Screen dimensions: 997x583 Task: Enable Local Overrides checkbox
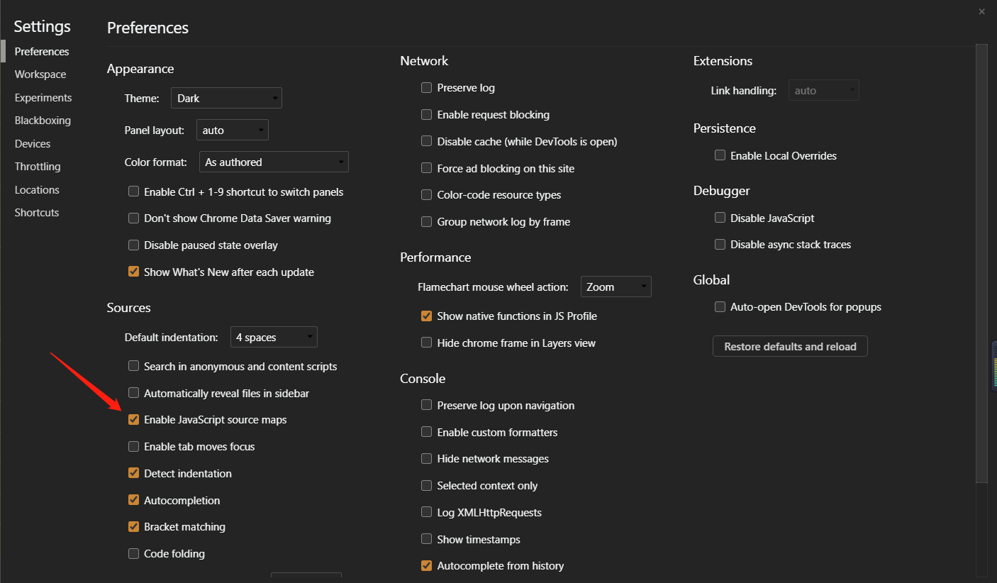click(720, 155)
